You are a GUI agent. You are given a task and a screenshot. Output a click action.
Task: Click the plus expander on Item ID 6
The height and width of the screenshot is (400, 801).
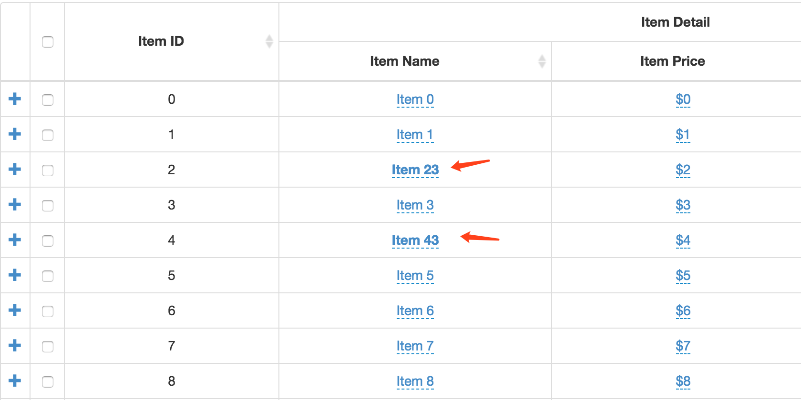click(15, 310)
